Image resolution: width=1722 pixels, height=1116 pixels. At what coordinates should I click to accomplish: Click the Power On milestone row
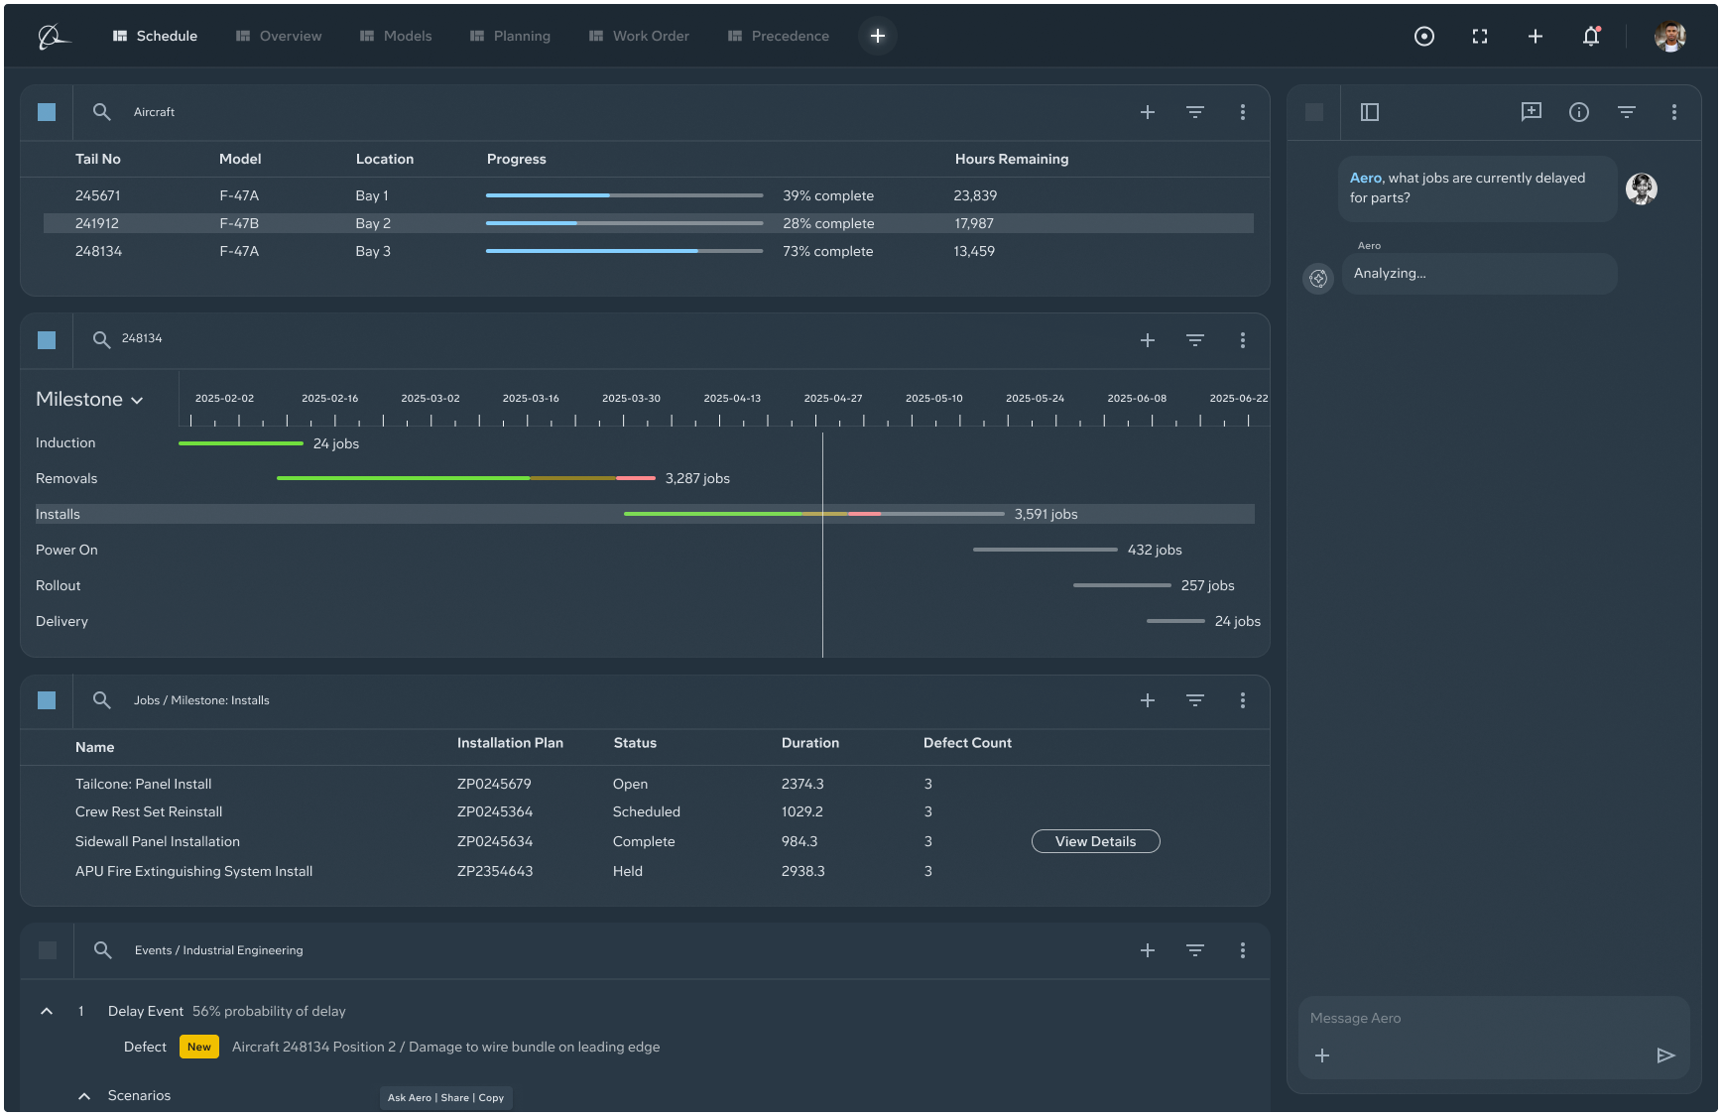pos(645,550)
